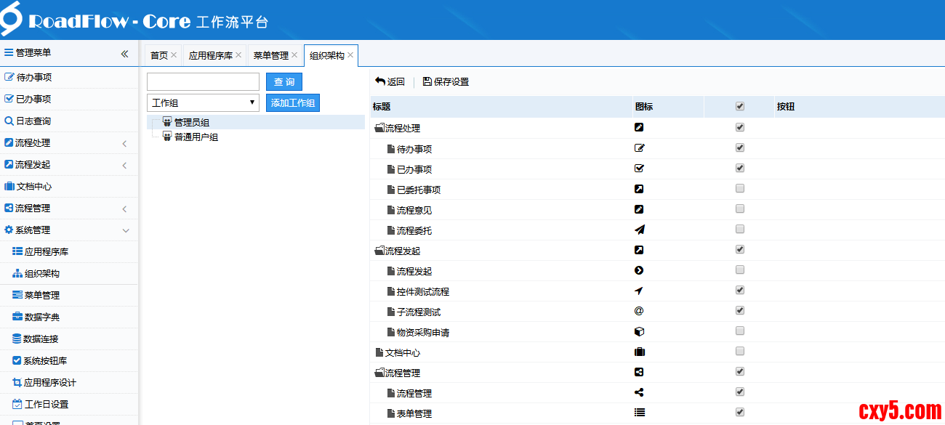The image size is (945, 425).
Task: Click the briefcase icon in 文档中心 row
Action: point(640,352)
